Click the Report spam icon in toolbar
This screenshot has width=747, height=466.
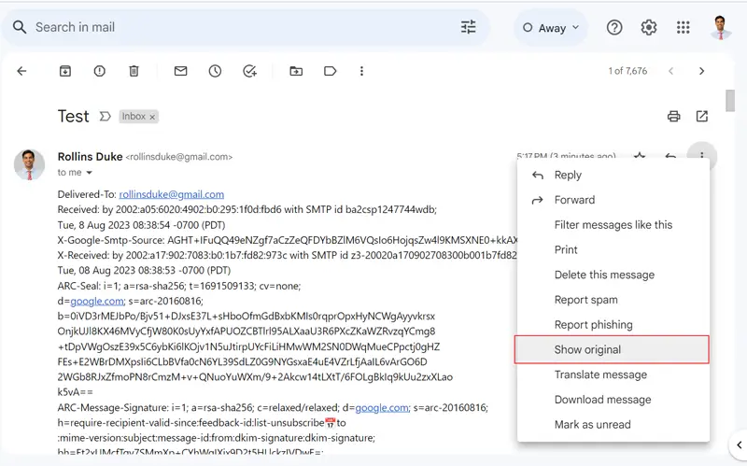click(x=100, y=71)
